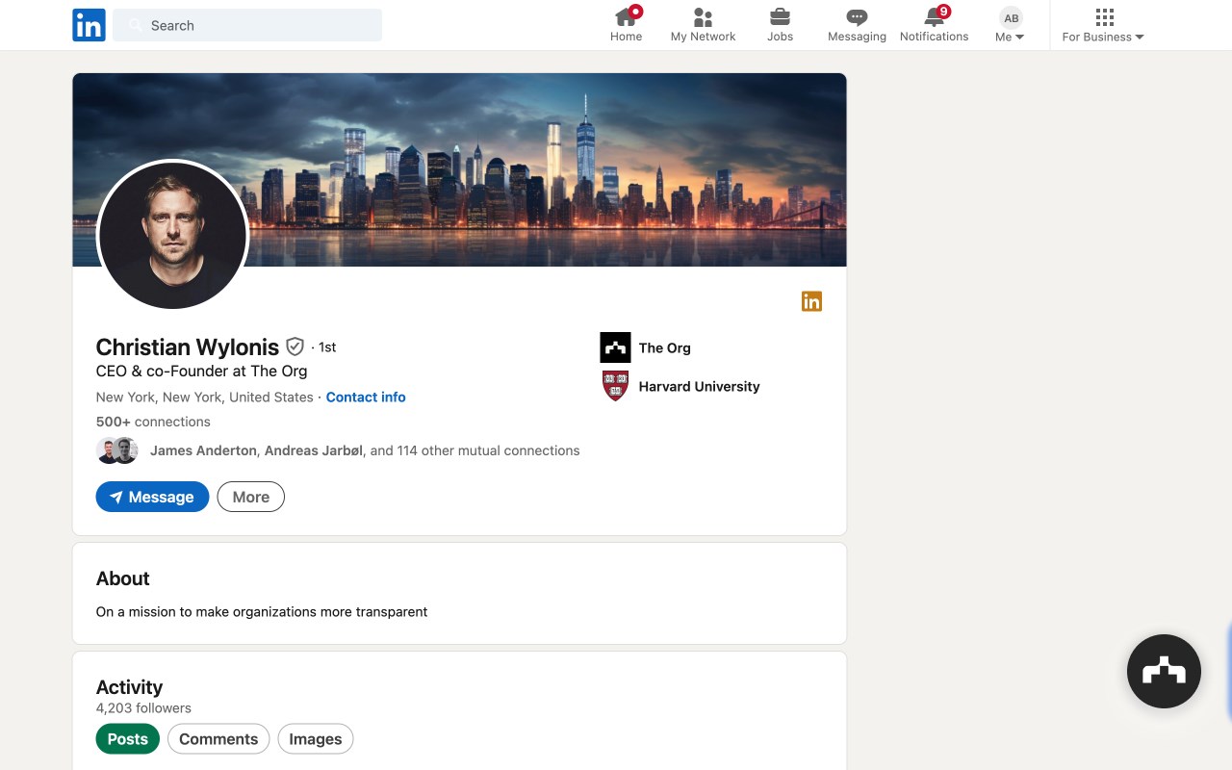Open the Harvard University link
The height and width of the screenshot is (770, 1232).
pyautogui.click(x=700, y=387)
